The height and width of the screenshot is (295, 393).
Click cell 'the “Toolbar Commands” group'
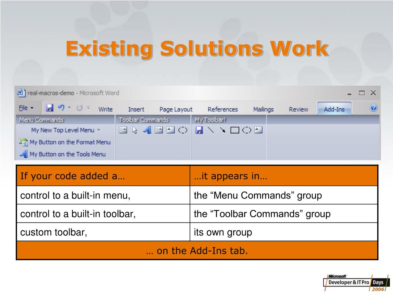[284, 214]
